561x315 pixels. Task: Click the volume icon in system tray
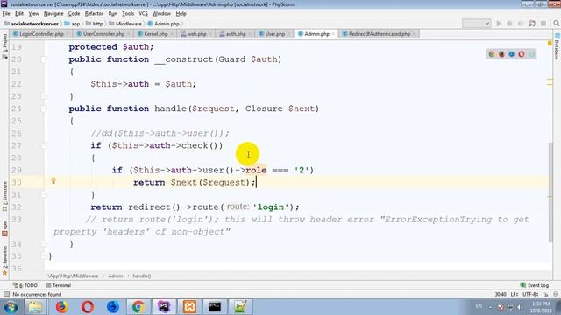click(x=519, y=307)
